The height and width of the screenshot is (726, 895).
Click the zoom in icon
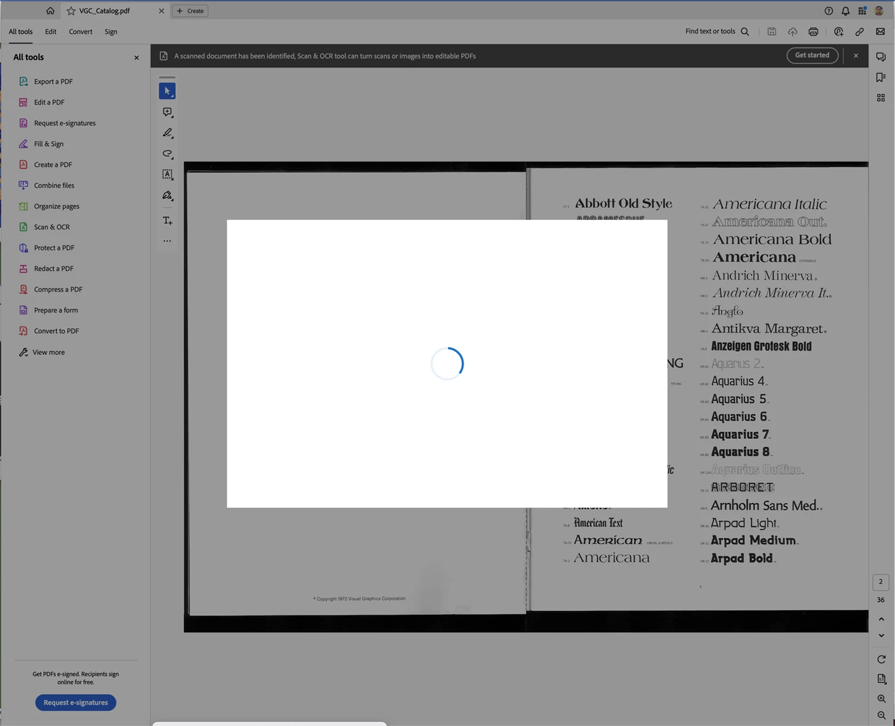(881, 699)
